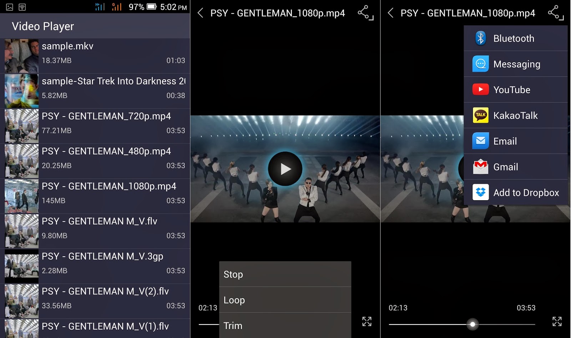Share the video via Bluetooth
The width and height of the screenshot is (571, 338).
(x=516, y=38)
